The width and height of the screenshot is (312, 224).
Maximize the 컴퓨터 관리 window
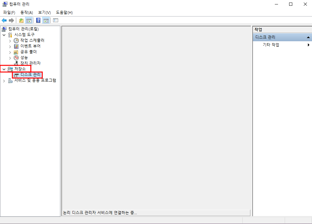pos(291,4)
